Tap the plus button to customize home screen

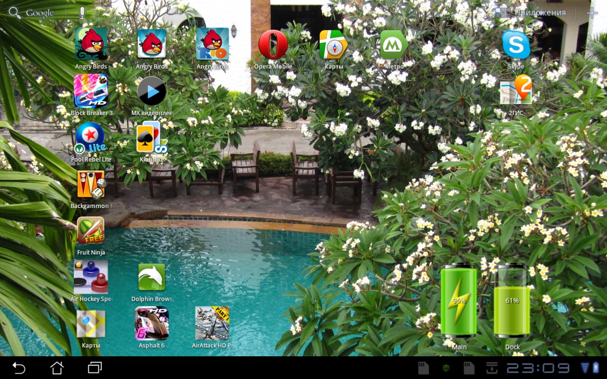pyautogui.click(x=592, y=13)
